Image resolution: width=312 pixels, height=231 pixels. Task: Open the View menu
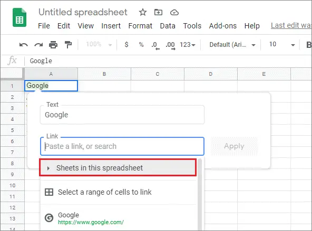[x=85, y=26]
